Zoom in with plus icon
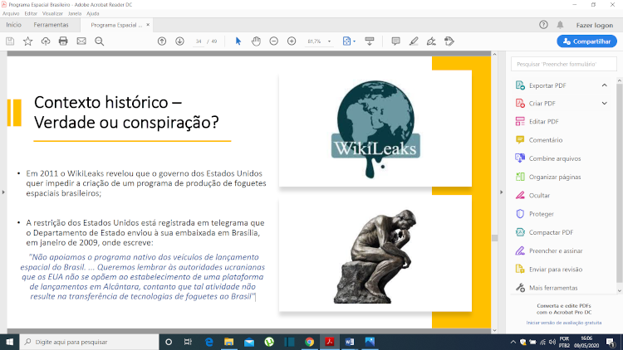The height and width of the screenshot is (350, 623). [x=292, y=41]
